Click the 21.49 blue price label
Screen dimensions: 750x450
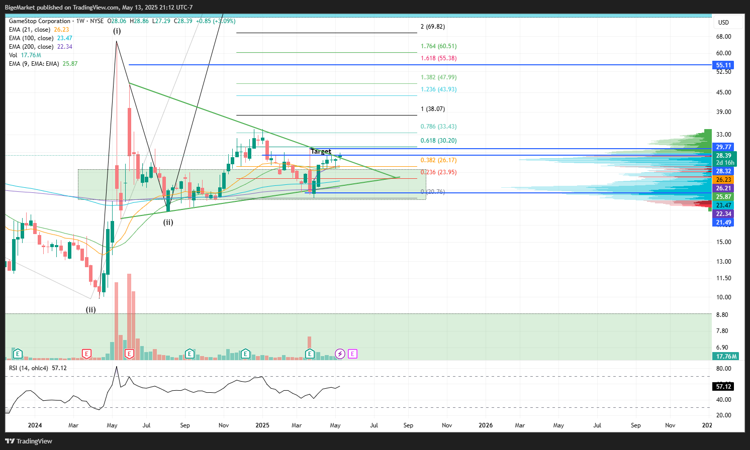[723, 222]
